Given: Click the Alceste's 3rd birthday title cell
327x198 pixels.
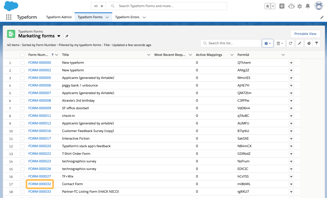Looking at the screenshot, I should [78, 101].
